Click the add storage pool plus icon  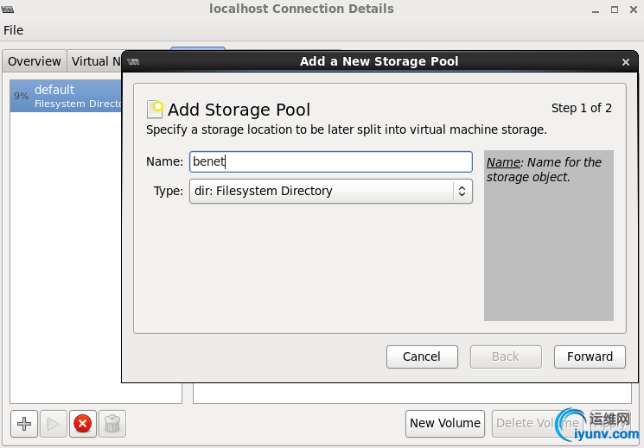tap(24, 424)
